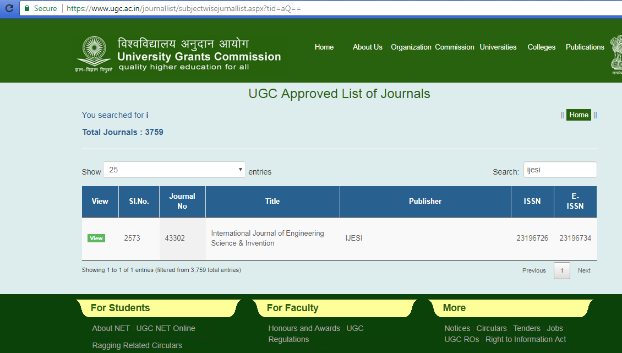The width and height of the screenshot is (622, 353).
Task: Click the green Home button beside results
Action: click(x=579, y=115)
